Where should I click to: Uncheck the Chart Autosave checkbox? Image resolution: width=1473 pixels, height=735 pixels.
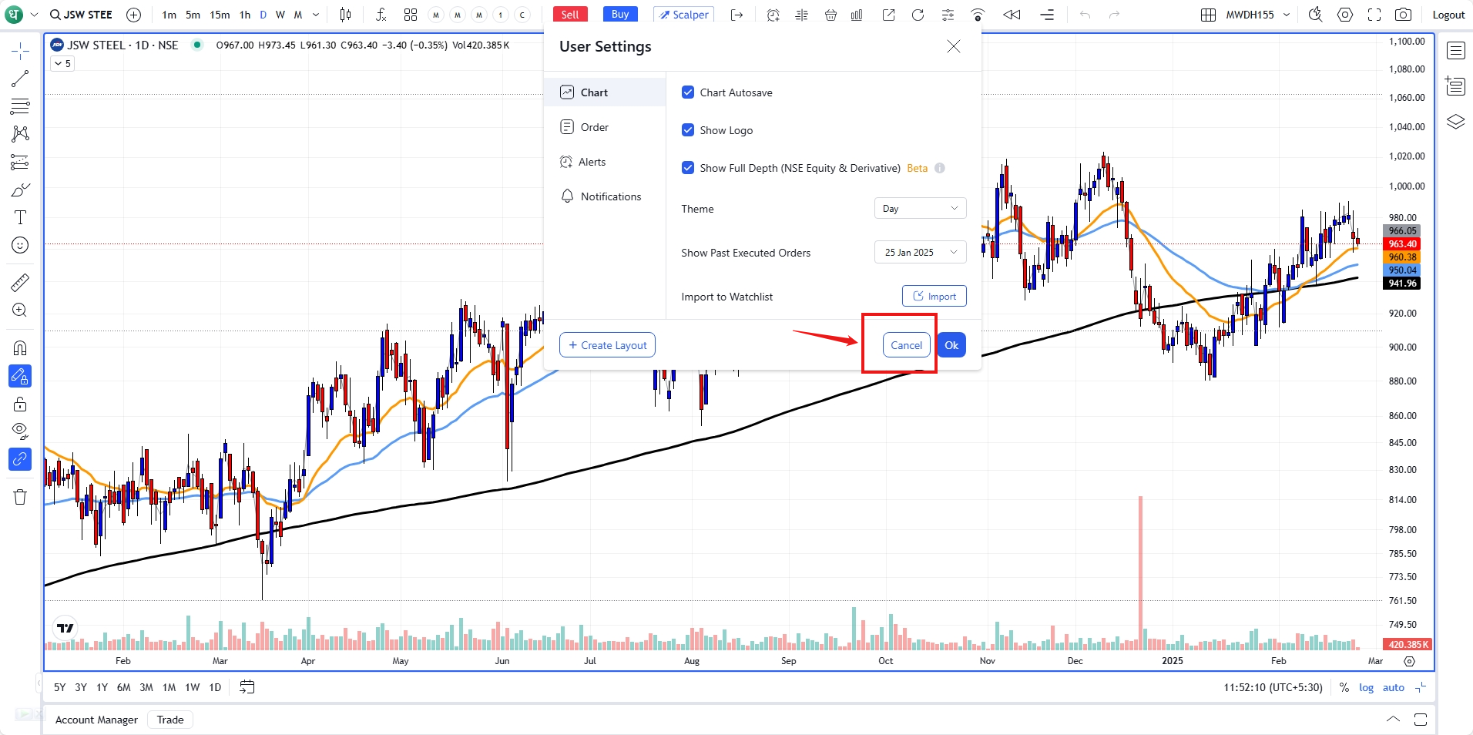pos(688,92)
